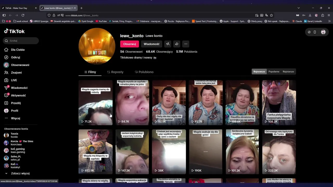Open video Jestem księżniczką i wspaniałą kobietą
The image size is (333, 187).
click(132, 152)
